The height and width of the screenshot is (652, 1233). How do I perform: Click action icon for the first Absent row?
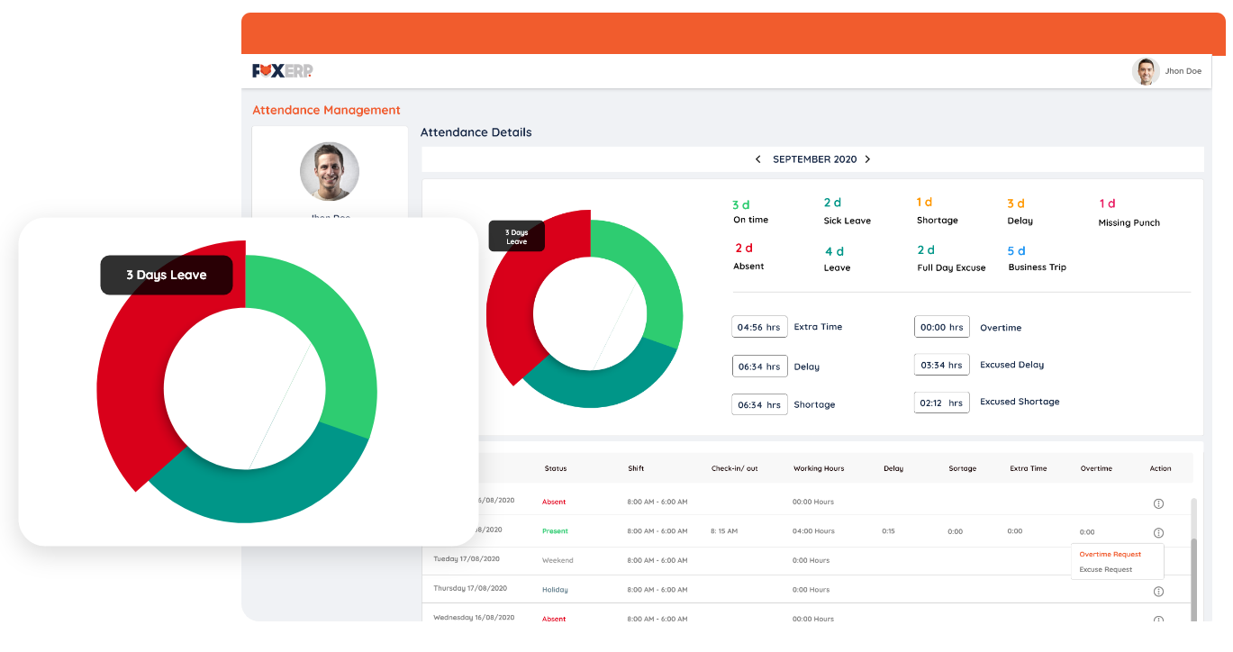tap(1158, 503)
